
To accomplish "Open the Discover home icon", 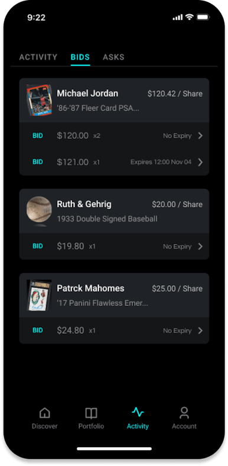I will [44, 413].
